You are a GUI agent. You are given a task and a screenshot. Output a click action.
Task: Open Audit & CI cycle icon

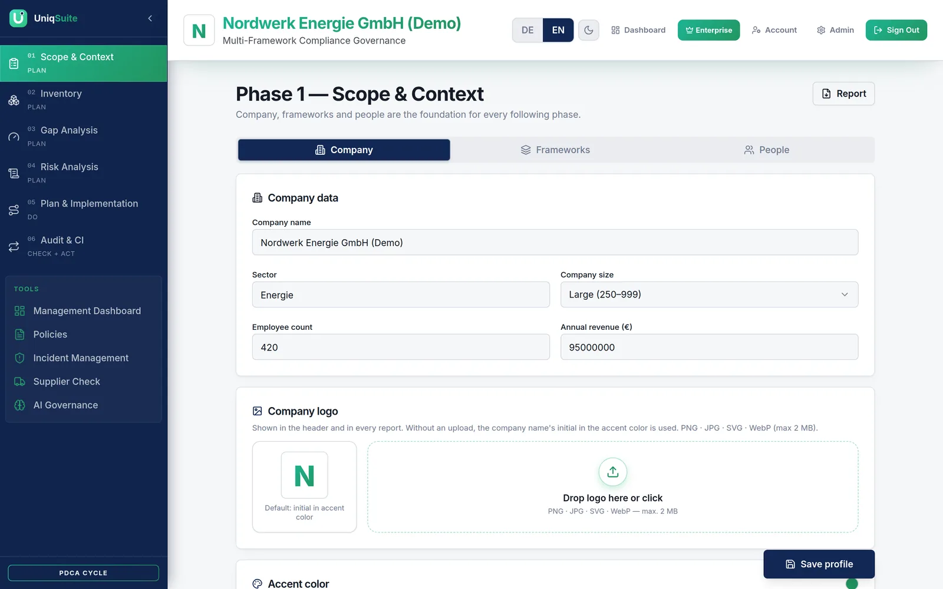coord(14,247)
